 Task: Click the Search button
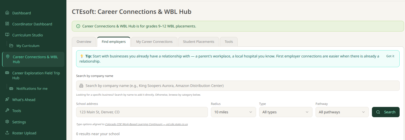tap(386, 112)
